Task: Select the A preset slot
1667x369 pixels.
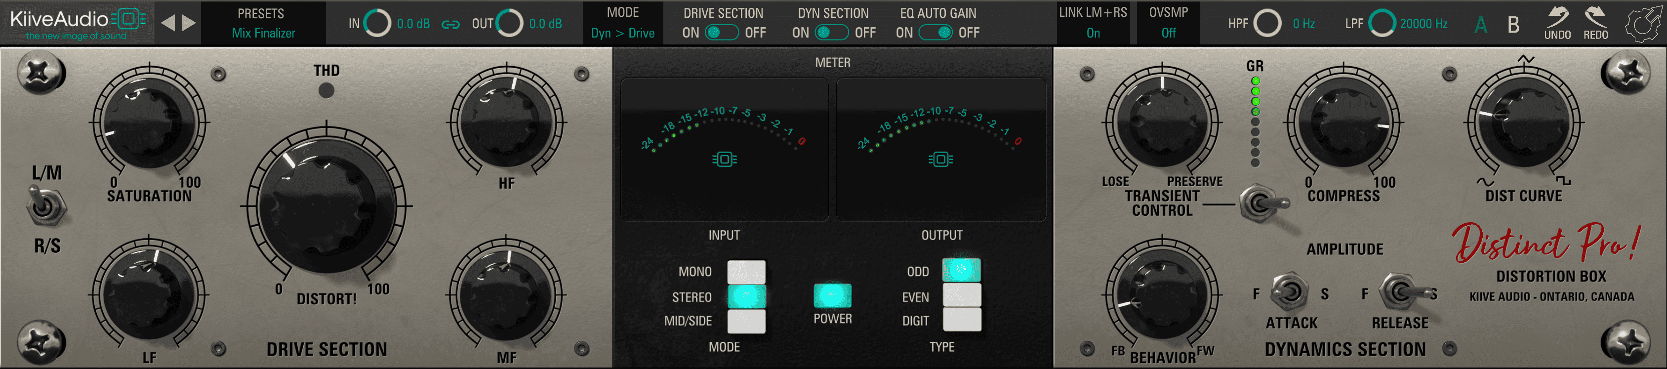Action: point(1481,25)
